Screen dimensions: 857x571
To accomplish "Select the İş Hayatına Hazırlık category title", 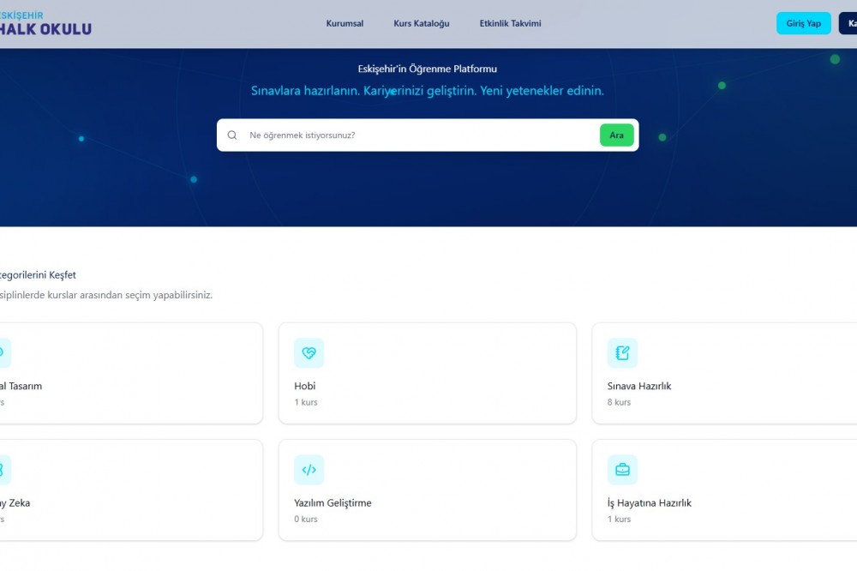I will pyautogui.click(x=649, y=503).
